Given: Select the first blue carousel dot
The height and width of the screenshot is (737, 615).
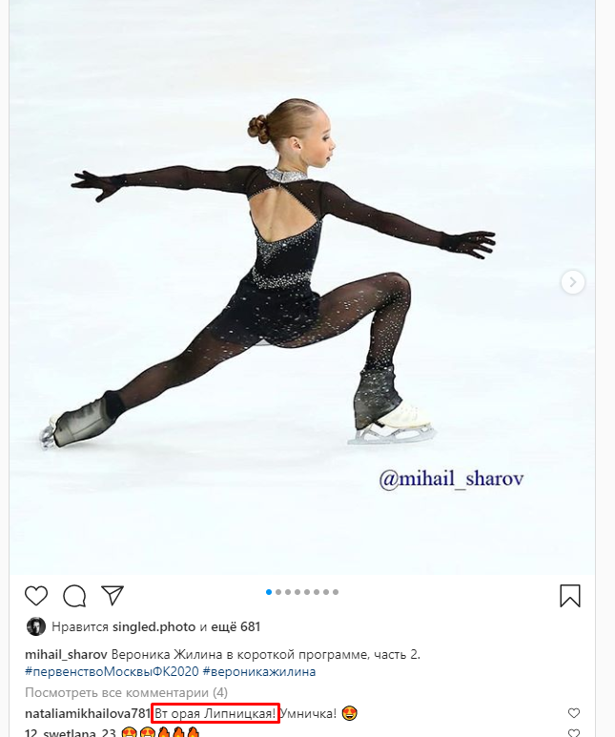Looking at the screenshot, I should pos(269,592).
